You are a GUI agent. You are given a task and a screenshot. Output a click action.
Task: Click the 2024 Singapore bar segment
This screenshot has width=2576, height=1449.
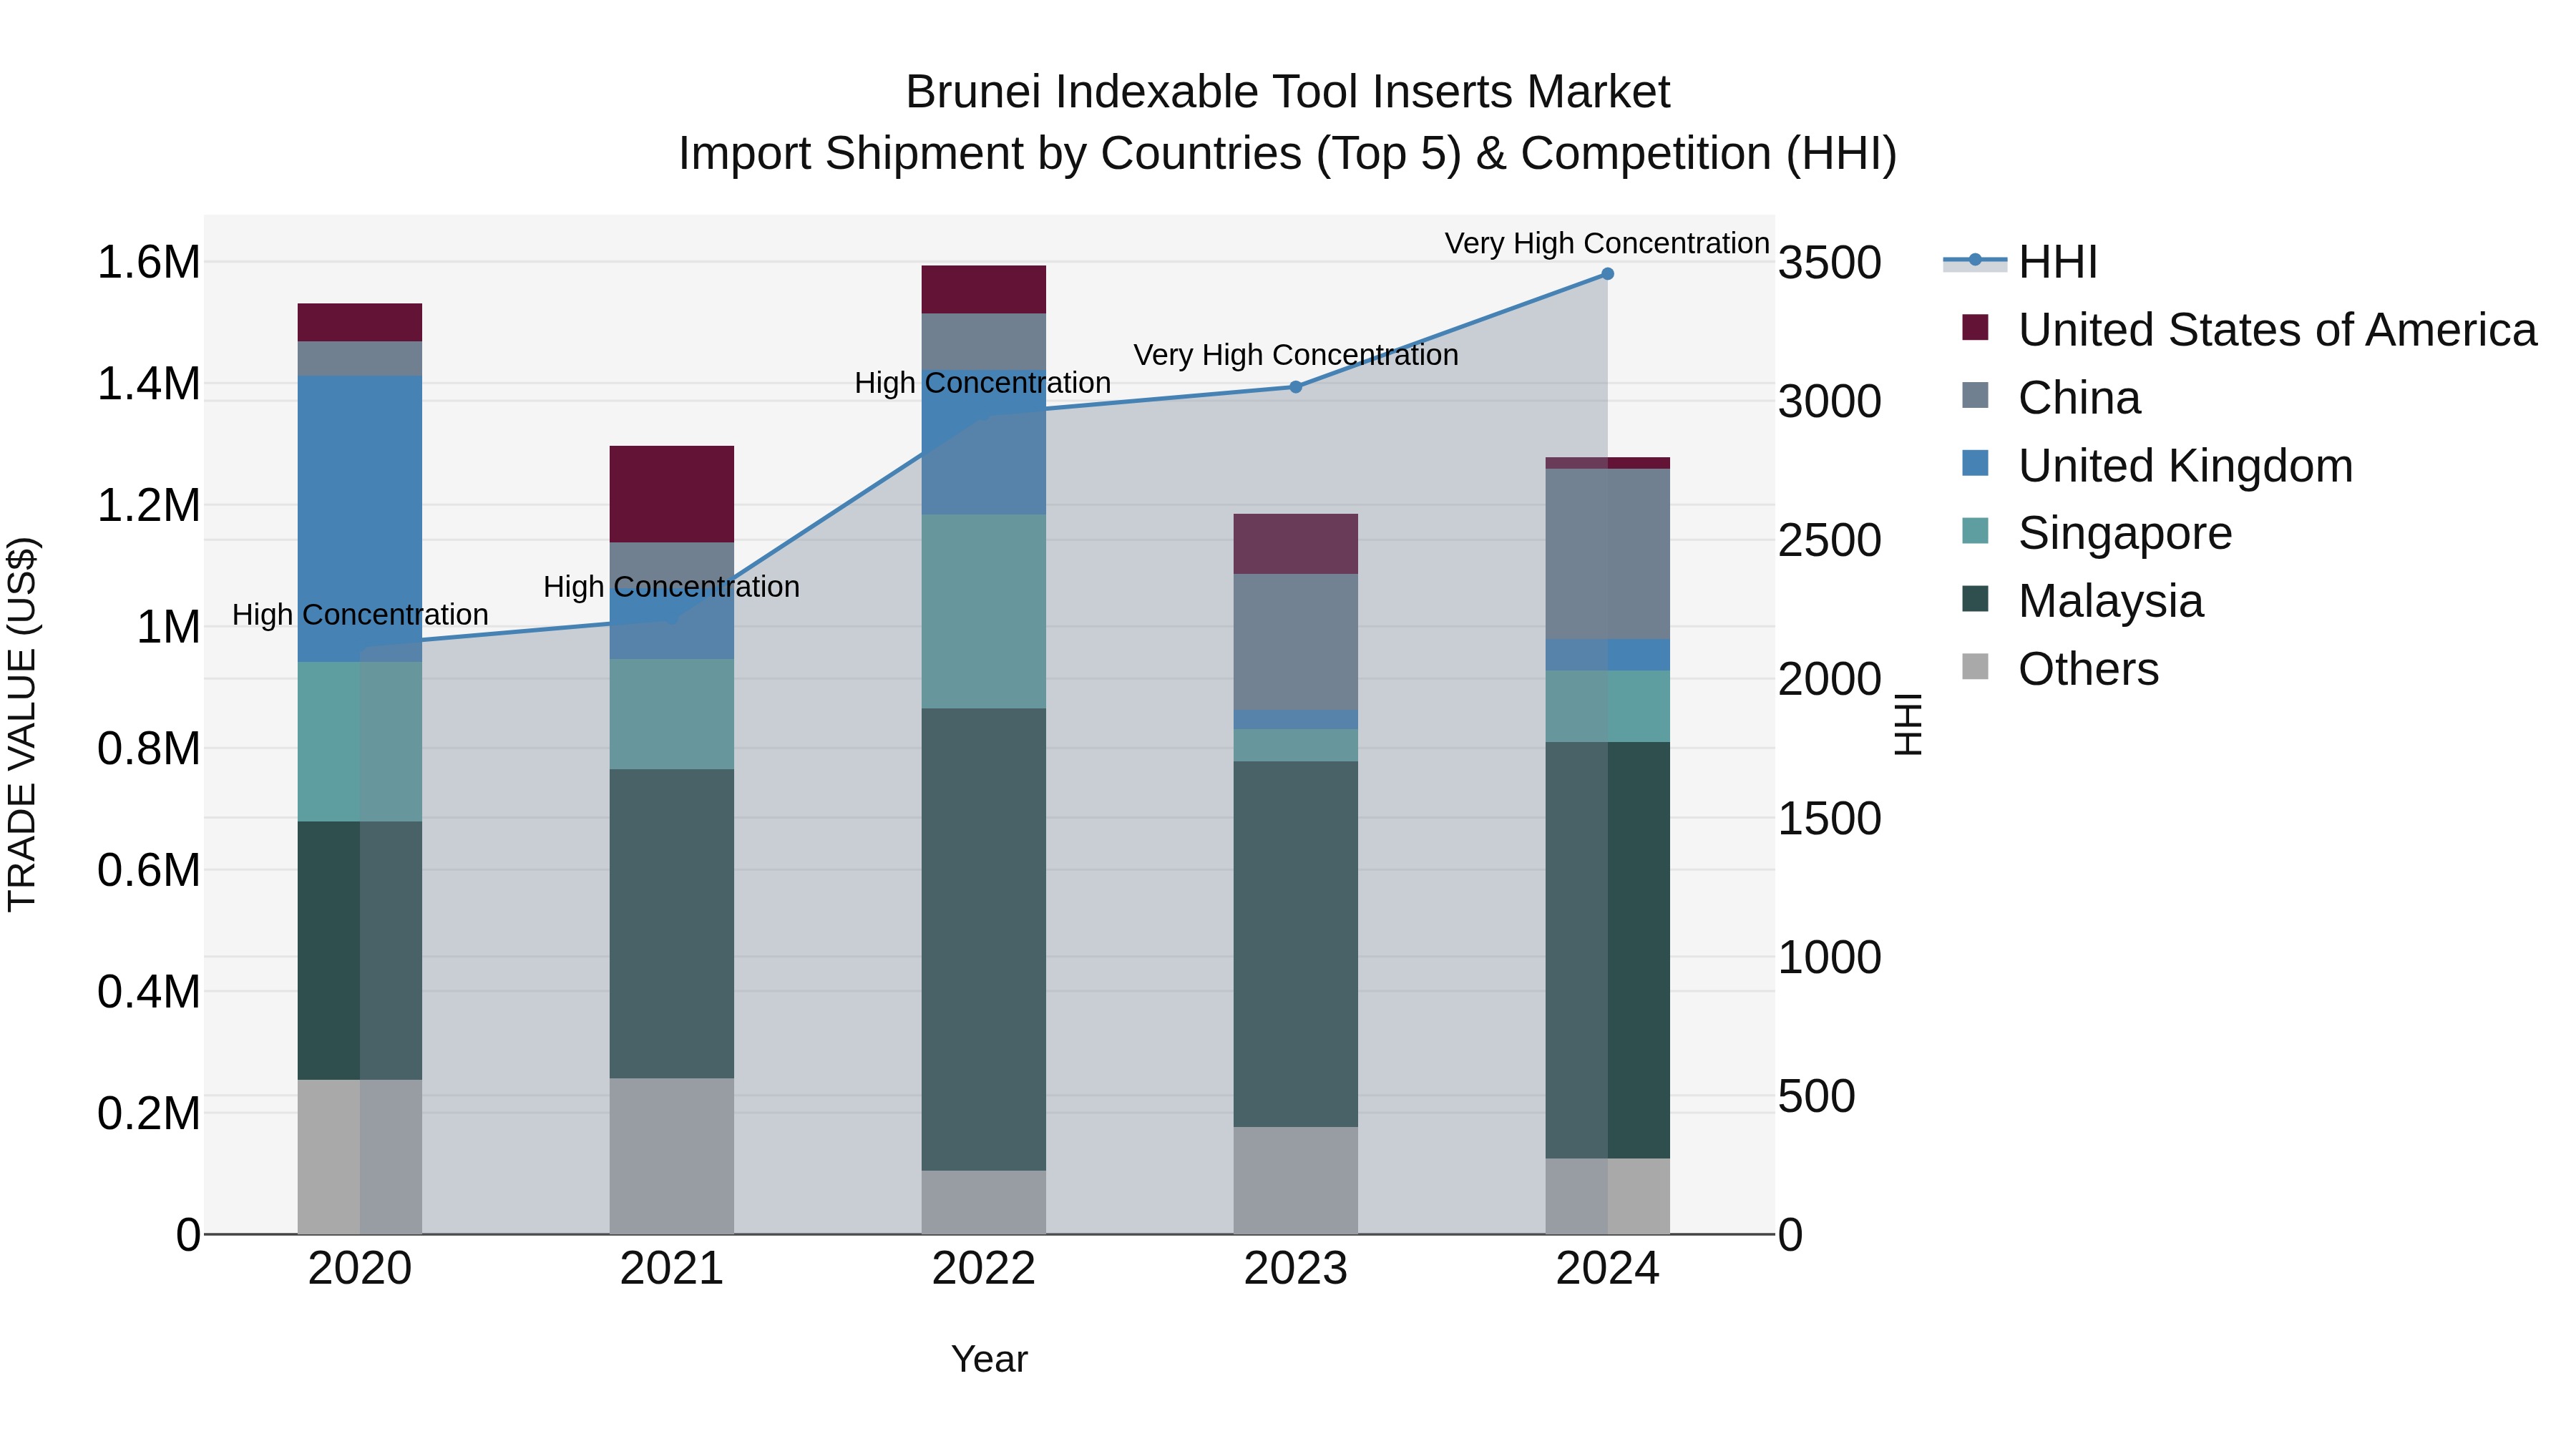pyautogui.click(x=1607, y=706)
